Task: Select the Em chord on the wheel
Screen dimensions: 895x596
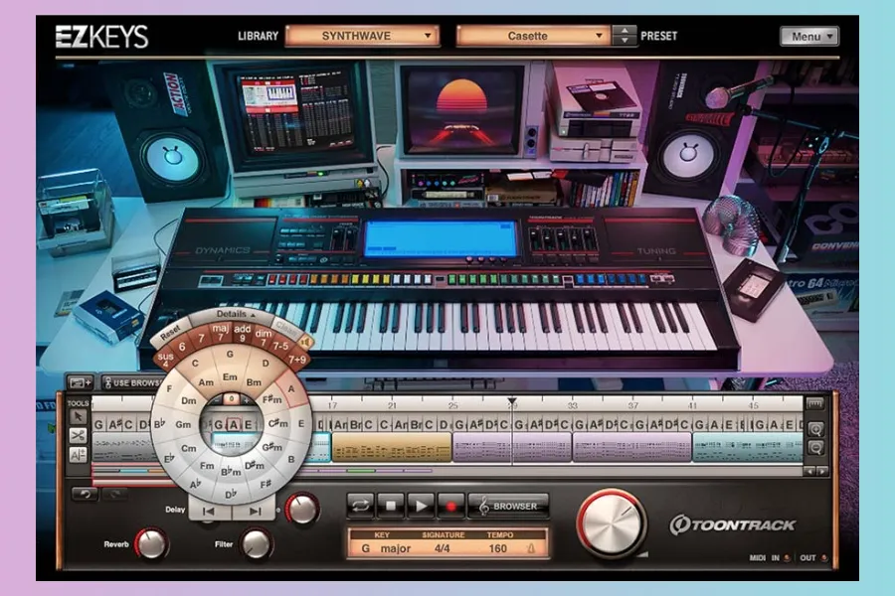Action: click(x=231, y=376)
